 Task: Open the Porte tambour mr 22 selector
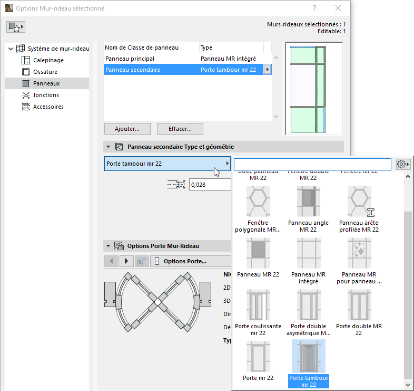pyautogui.click(x=167, y=164)
